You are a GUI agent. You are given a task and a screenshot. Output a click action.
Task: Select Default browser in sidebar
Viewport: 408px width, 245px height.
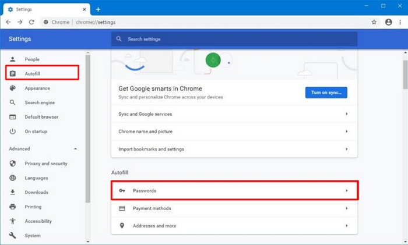(x=42, y=117)
